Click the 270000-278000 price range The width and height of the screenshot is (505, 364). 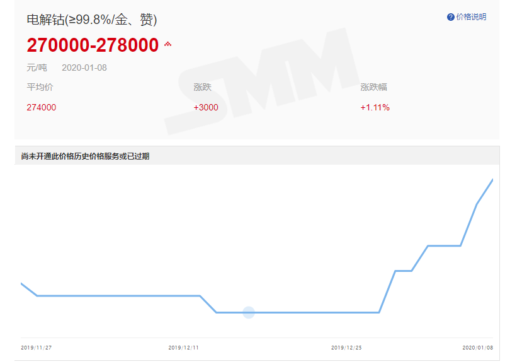pyautogui.click(x=93, y=45)
